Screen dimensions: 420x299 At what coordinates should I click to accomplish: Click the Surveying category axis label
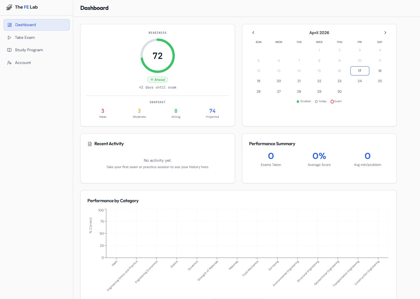274,266
